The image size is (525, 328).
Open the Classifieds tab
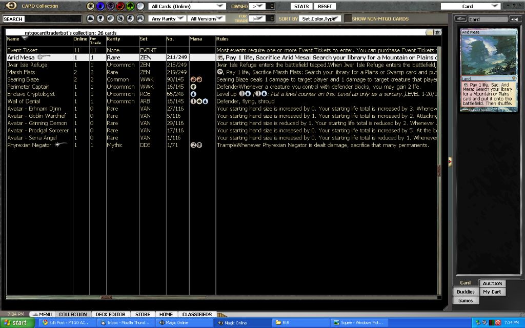coord(197,314)
